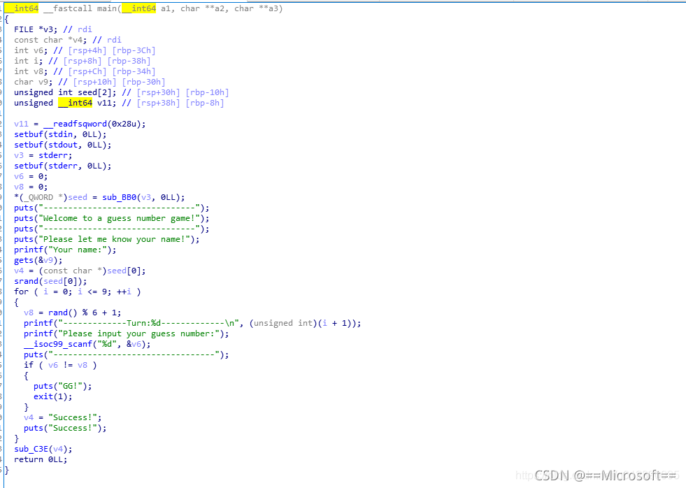Click the 'if ( v6 != v8 )' condition

pyautogui.click(x=60, y=365)
